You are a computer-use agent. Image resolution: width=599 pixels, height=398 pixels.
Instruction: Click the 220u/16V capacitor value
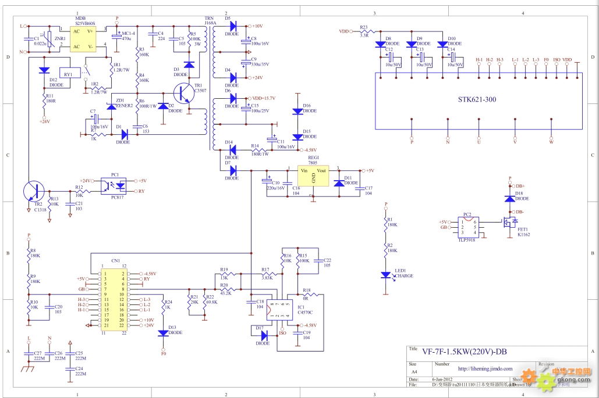click(x=276, y=188)
